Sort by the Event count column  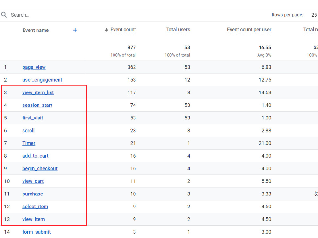(123, 30)
